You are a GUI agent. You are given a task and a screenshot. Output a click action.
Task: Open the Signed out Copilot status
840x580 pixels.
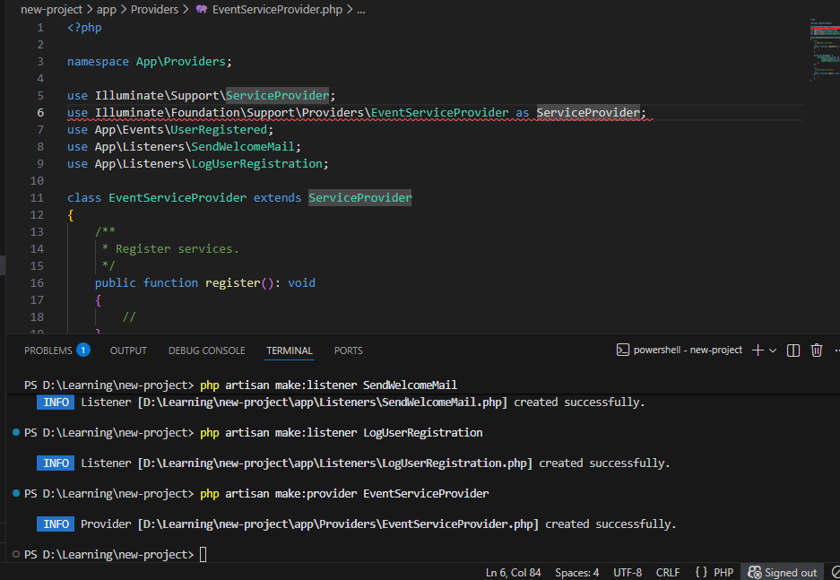tap(783, 572)
